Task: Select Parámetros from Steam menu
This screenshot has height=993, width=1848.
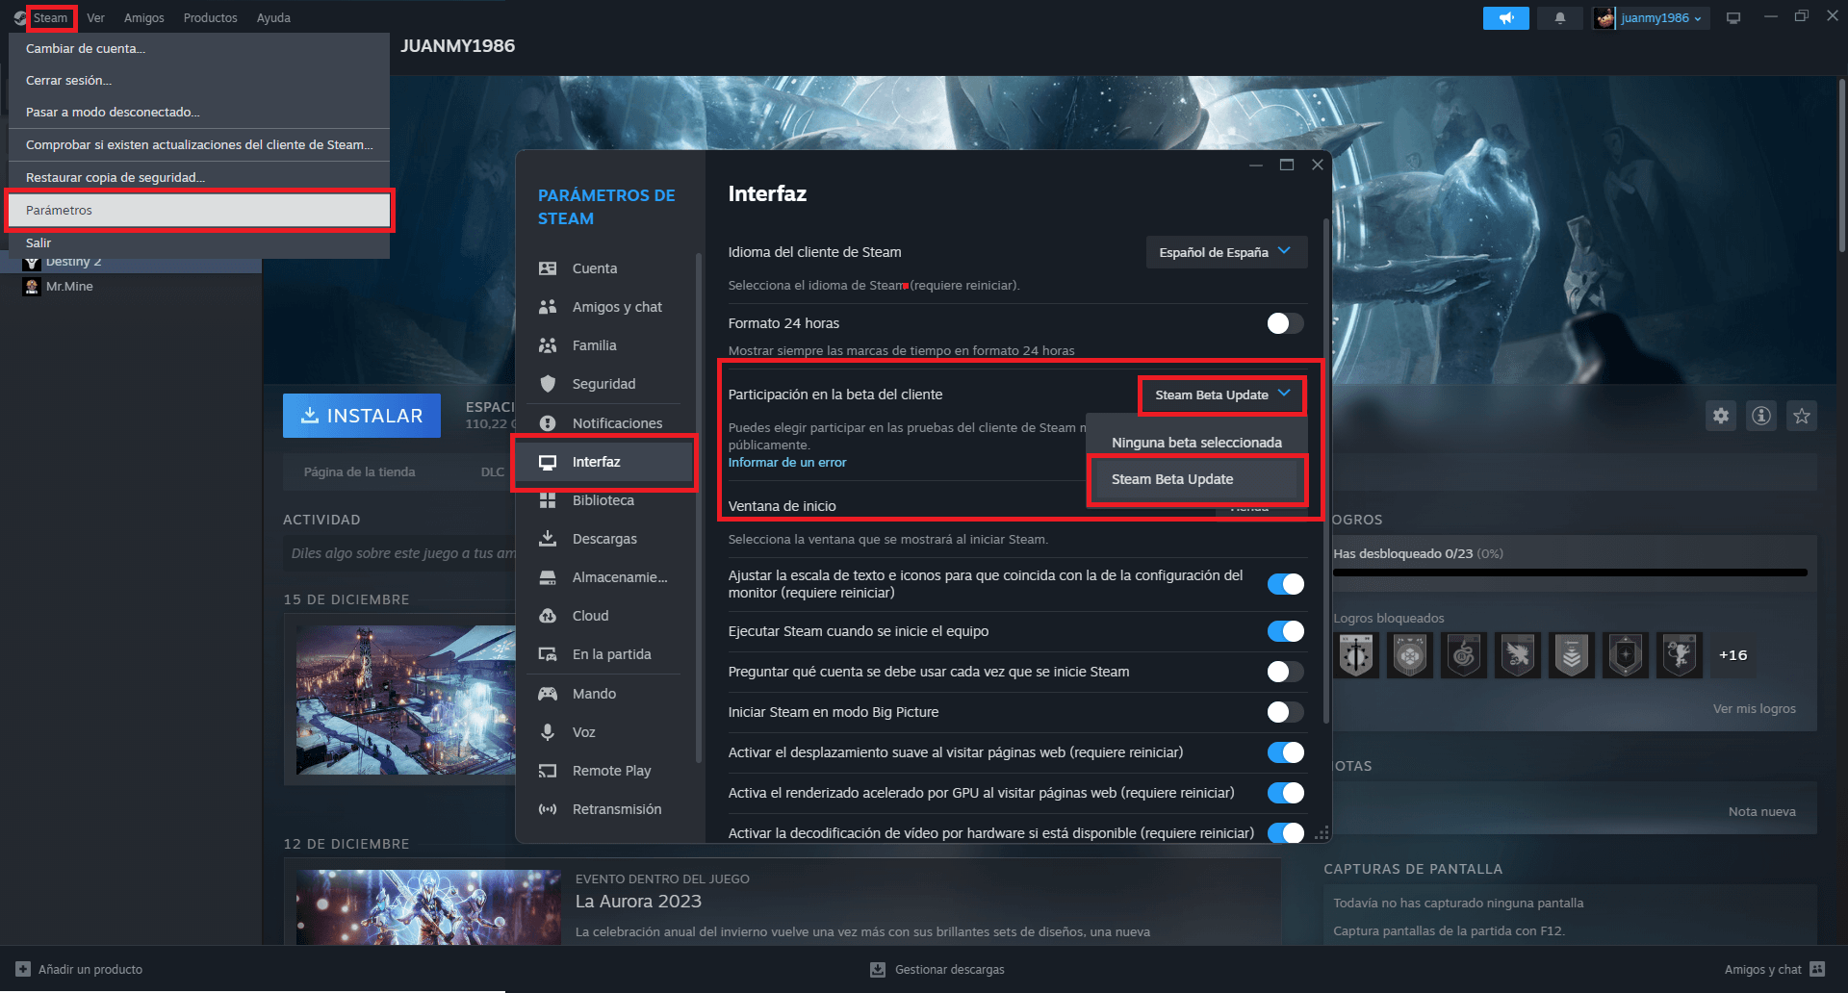Action: click(x=199, y=210)
